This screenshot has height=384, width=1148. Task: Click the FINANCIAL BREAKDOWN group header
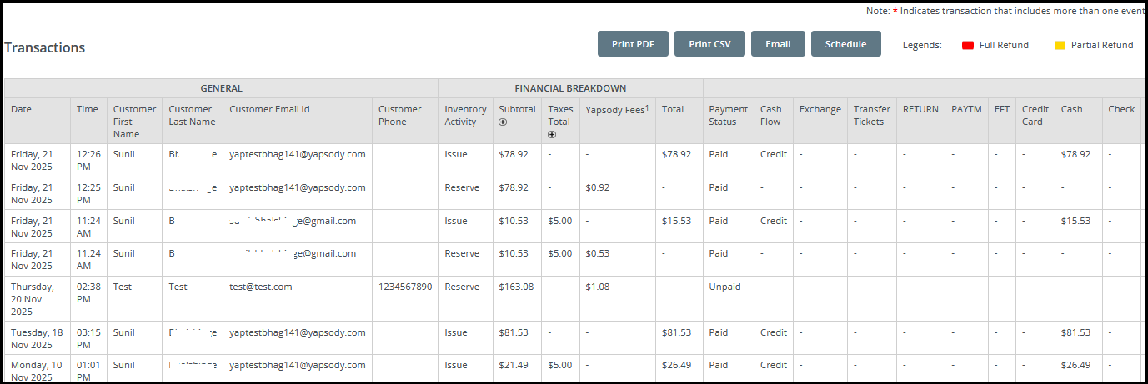tap(570, 88)
